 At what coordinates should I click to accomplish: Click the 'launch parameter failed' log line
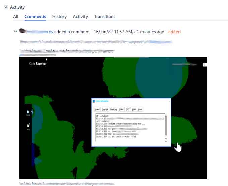pos(116,137)
